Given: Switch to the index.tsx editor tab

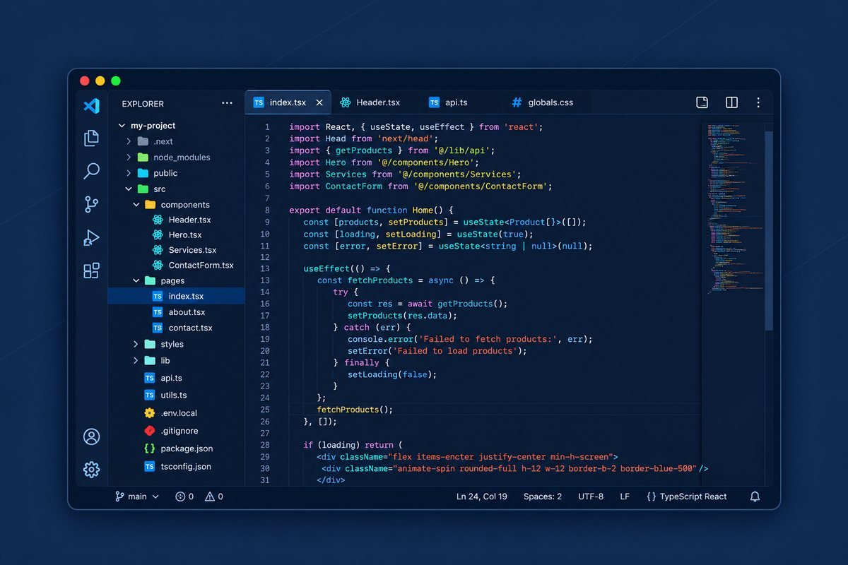Looking at the screenshot, I should pyautogui.click(x=288, y=102).
